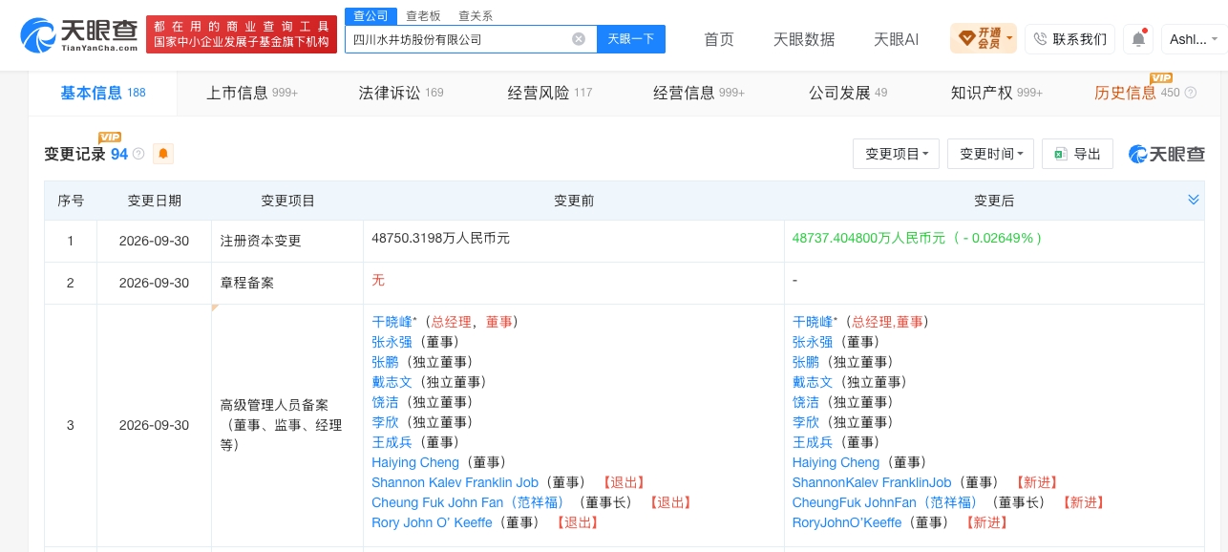Go to 首页 in top navigation
1228x552 pixels.
pos(719,39)
